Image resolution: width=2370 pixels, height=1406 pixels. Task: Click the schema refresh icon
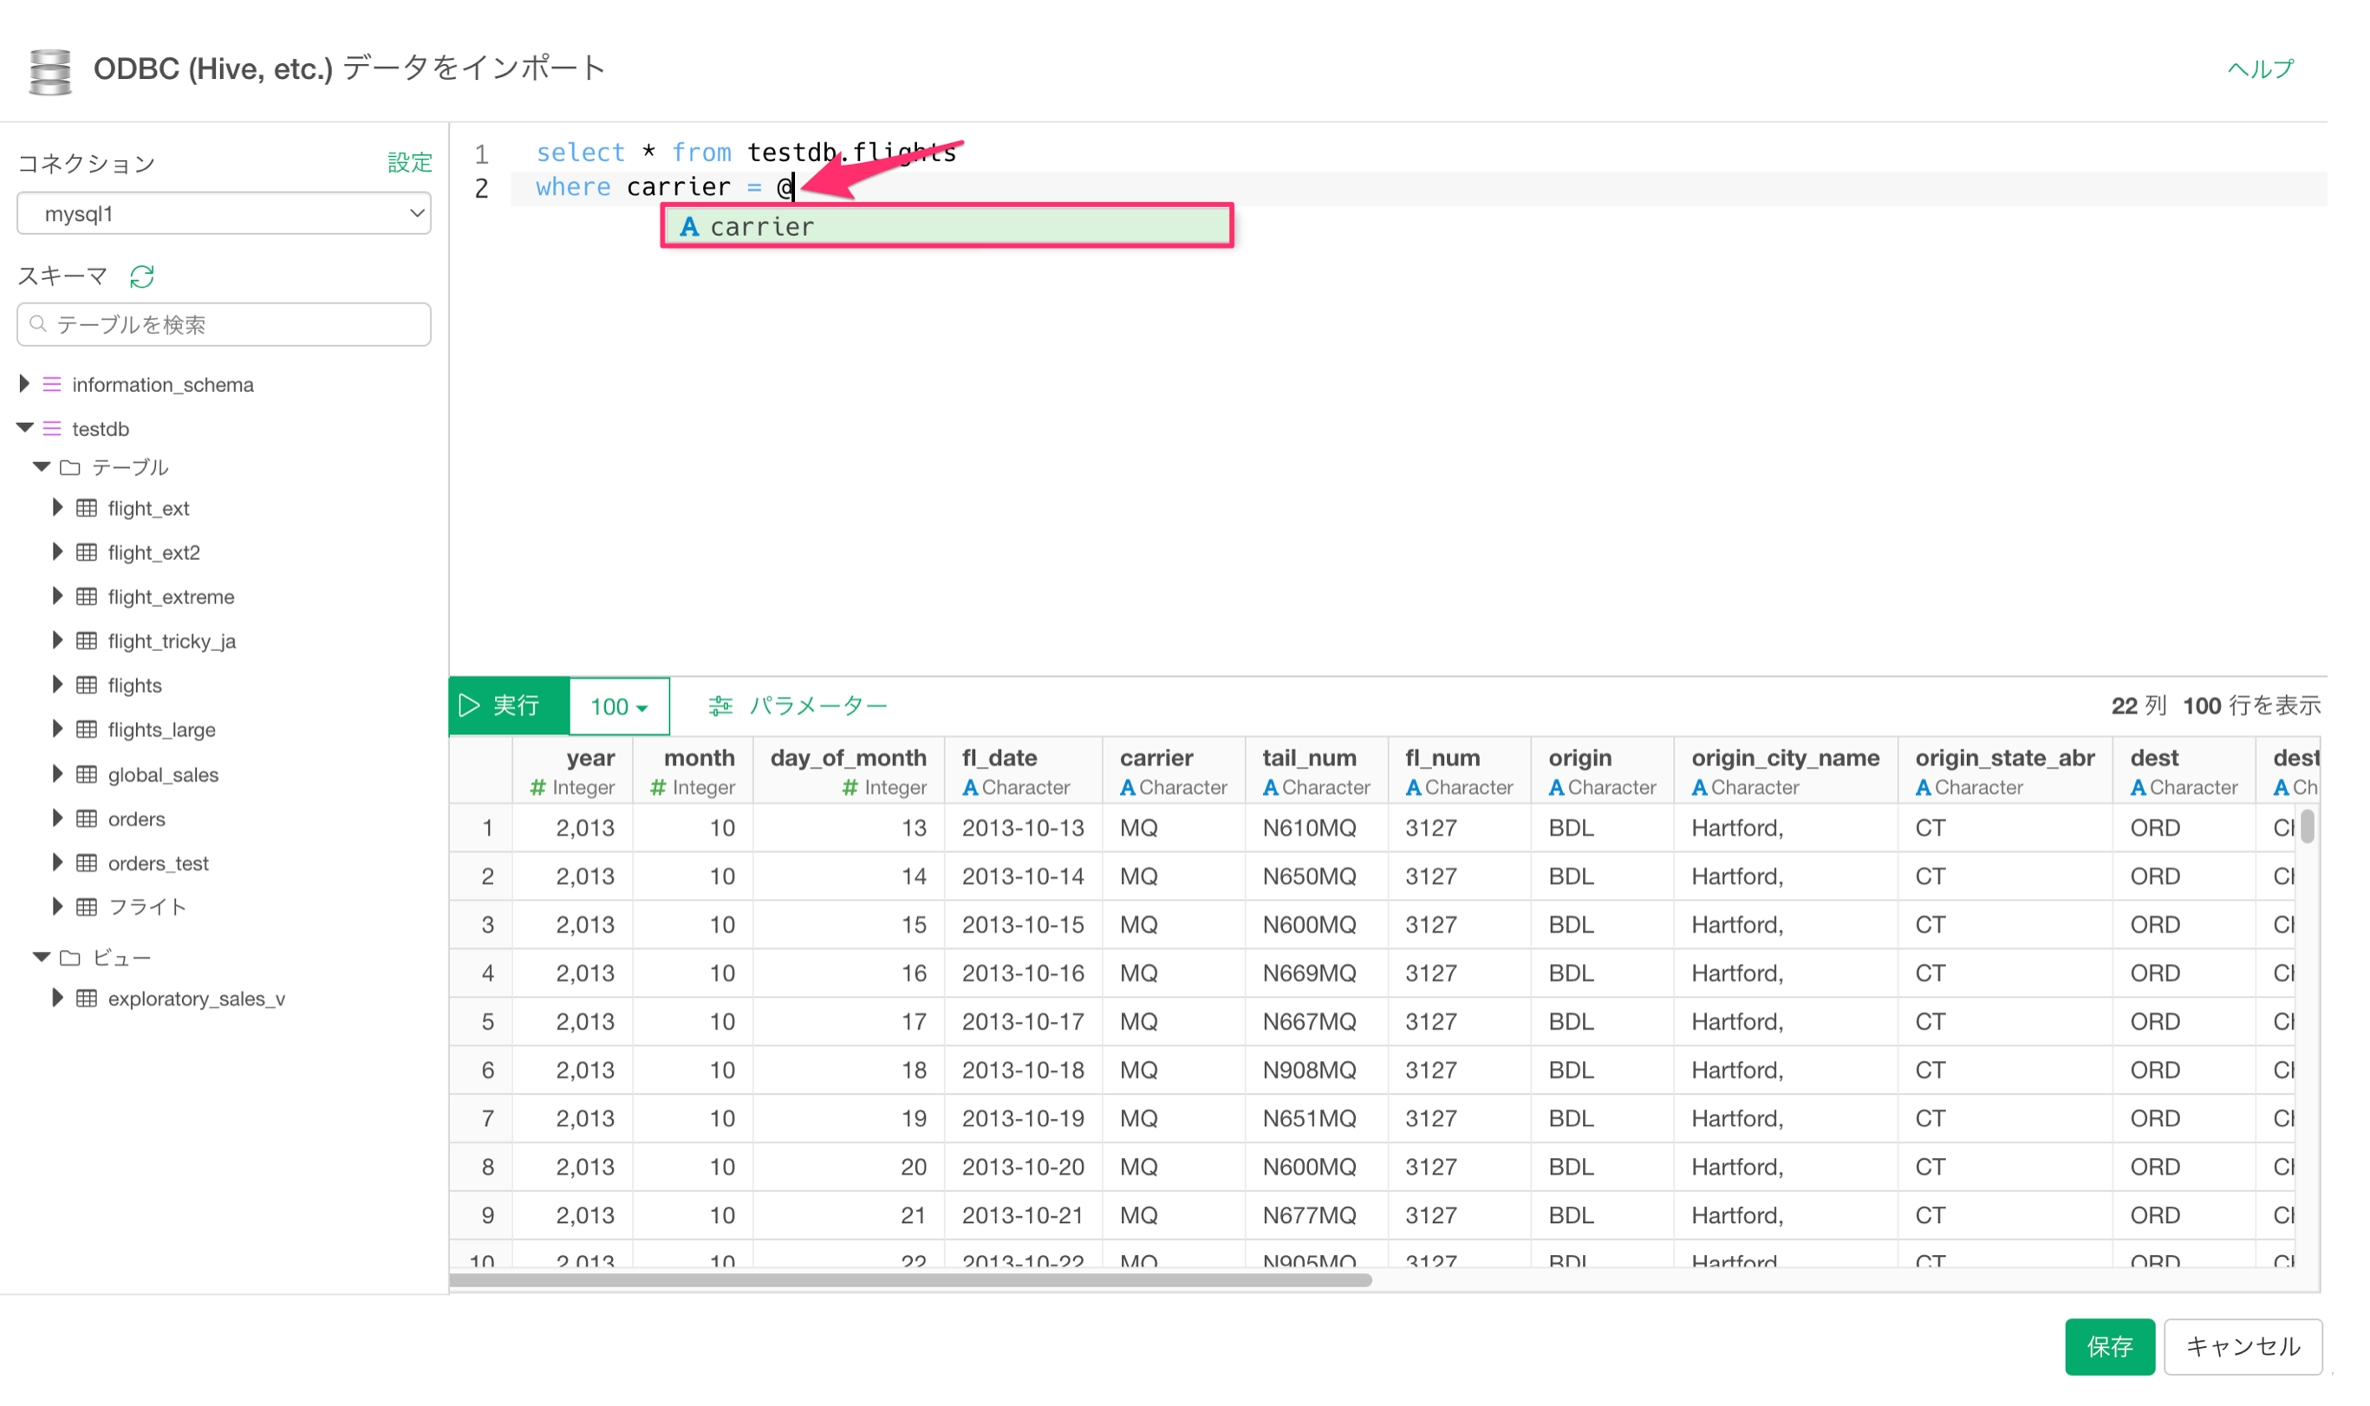coord(142,277)
